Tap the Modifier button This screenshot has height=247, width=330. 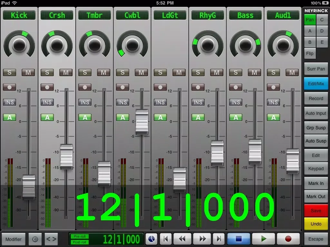click(14, 239)
